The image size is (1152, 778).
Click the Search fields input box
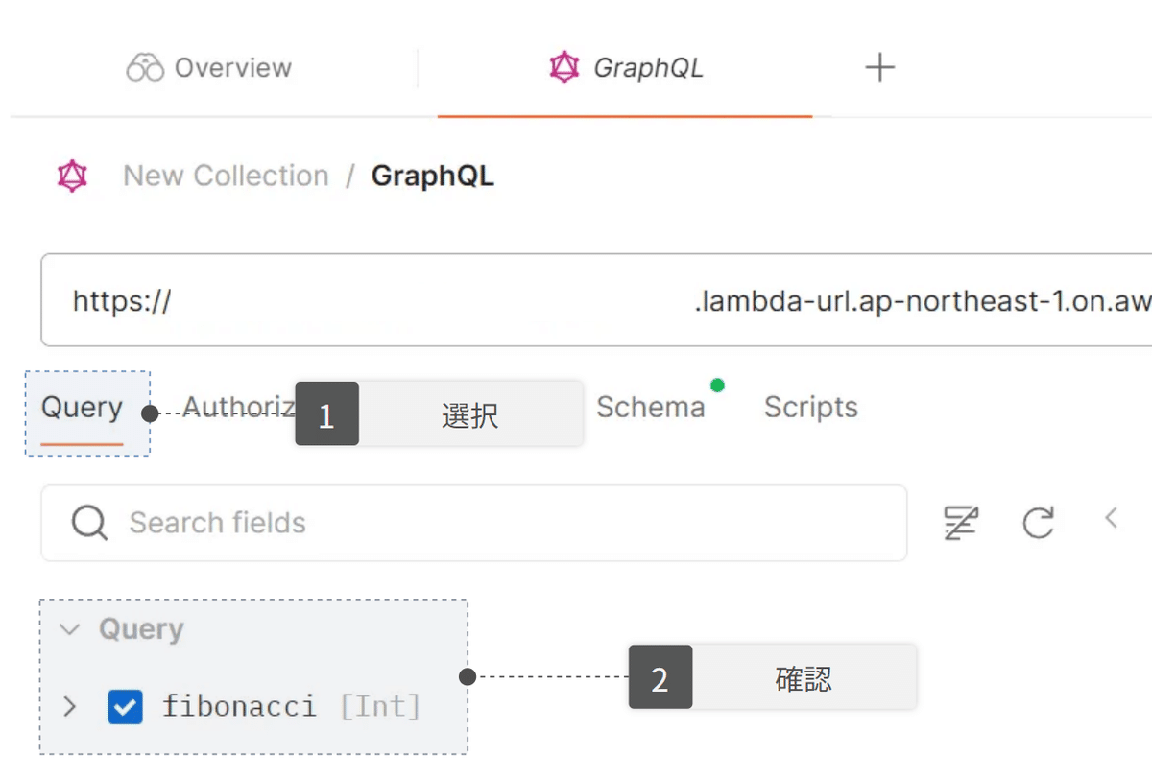(384, 523)
